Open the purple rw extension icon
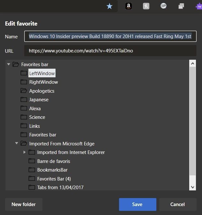This screenshot has width=202, height=215. tap(199, 6)
